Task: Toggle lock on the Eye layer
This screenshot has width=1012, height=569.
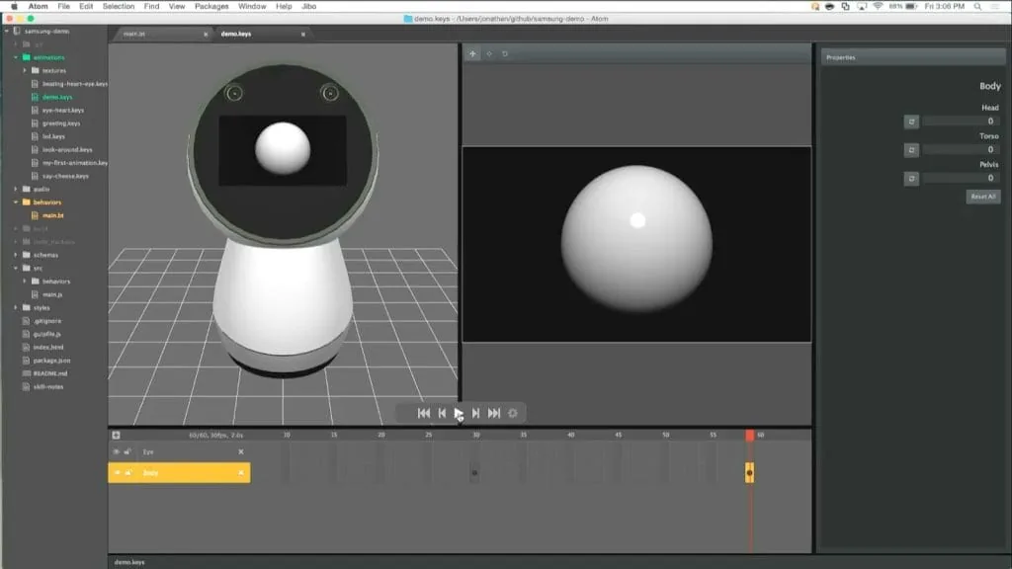Action: (x=127, y=451)
